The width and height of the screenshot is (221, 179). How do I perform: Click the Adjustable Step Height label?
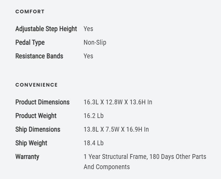46,29
